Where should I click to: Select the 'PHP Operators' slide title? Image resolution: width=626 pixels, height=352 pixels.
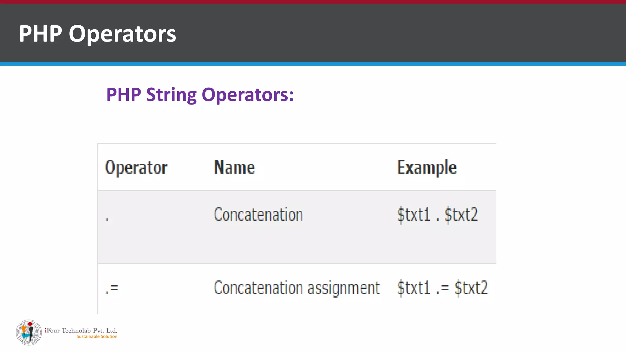point(98,34)
